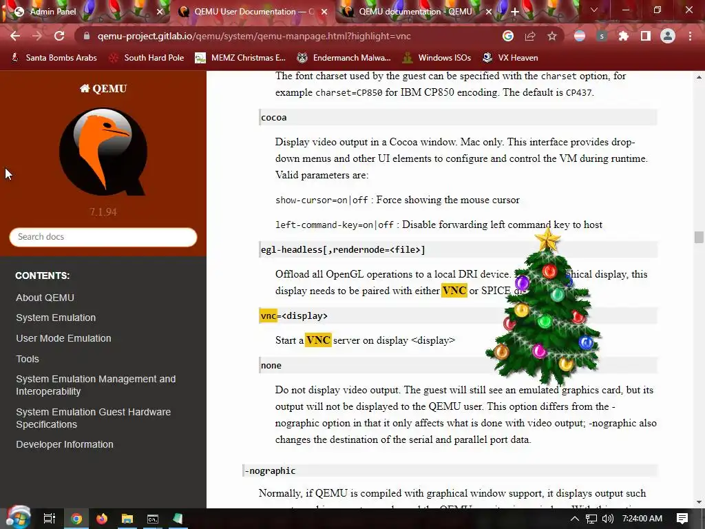Viewport: 705px width, 529px height.
Task: Click the 'left-command-key=on|off' parameter text
Action: [335, 225]
